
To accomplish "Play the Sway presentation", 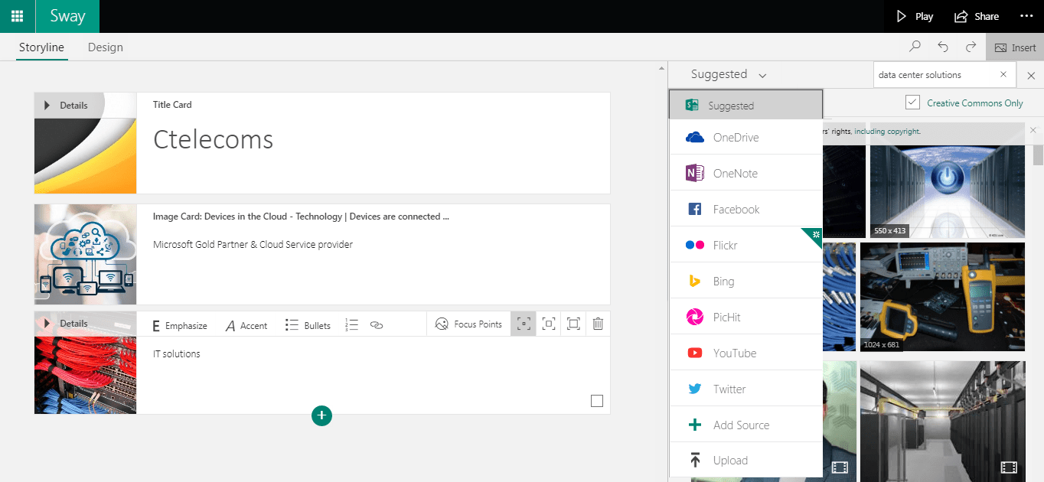I will point(915,16).
